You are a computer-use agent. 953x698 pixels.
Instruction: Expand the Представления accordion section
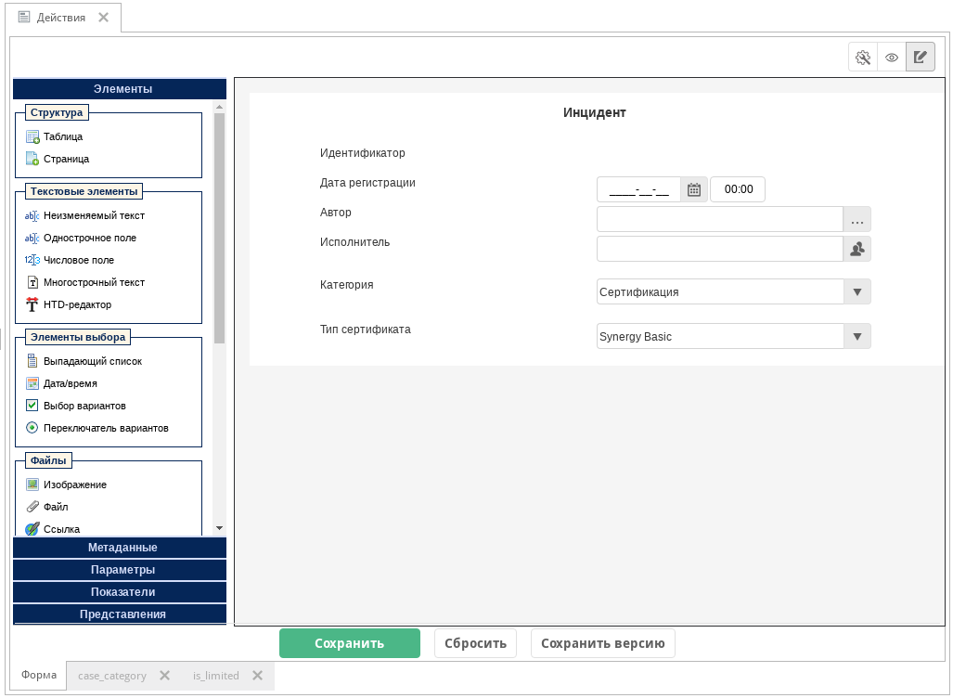(120, 614)
